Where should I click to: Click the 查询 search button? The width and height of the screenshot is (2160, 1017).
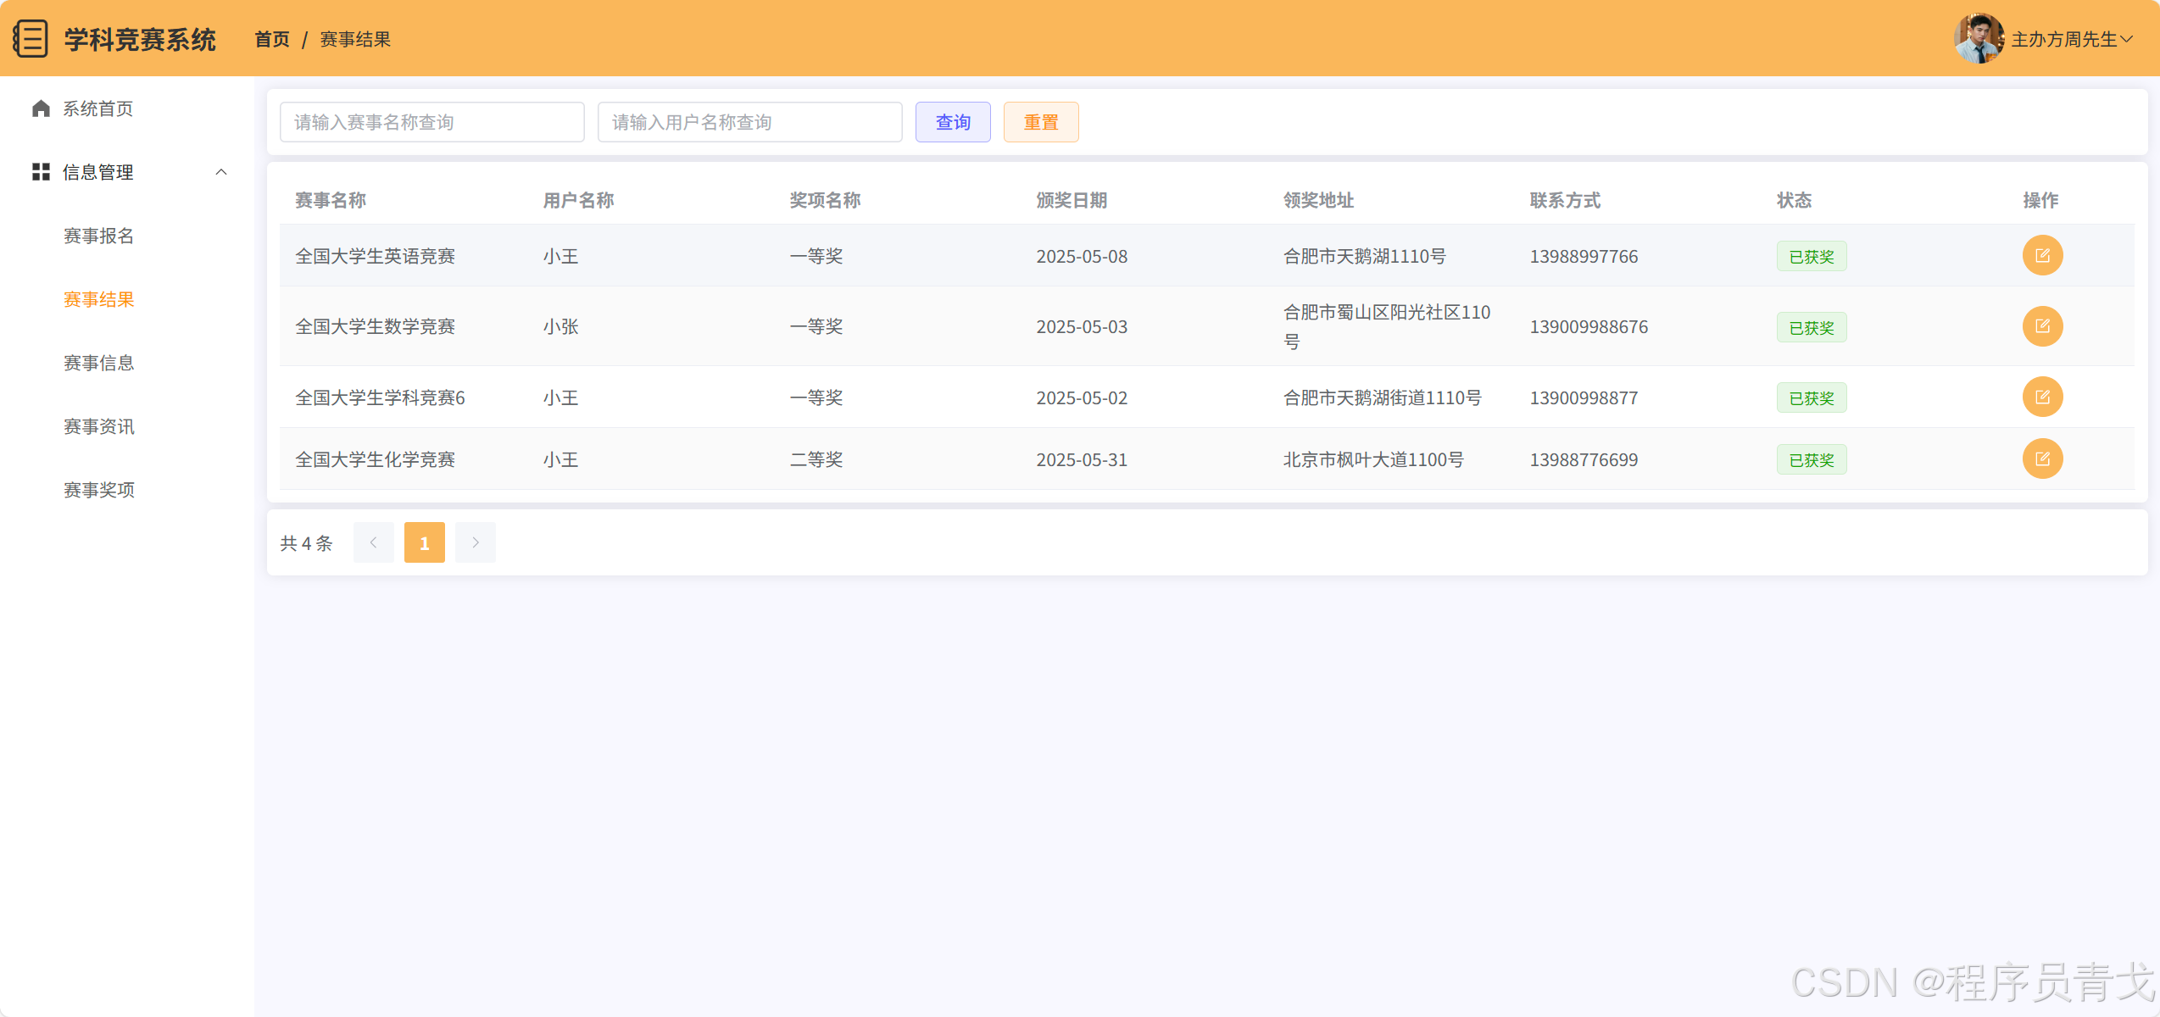point(953,122)
